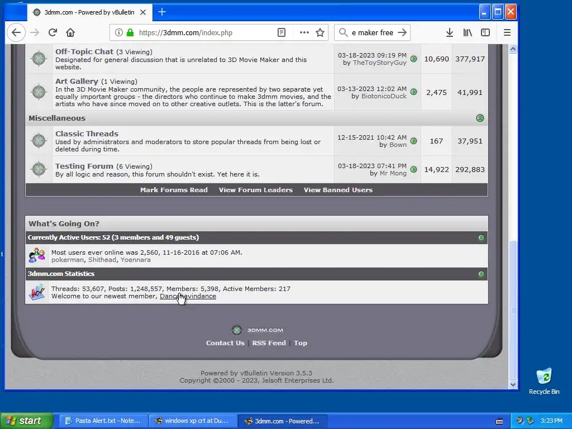Close the 3dmm.com browser tab
Screen dimensions: 572x429
click(x=143, y=12)
